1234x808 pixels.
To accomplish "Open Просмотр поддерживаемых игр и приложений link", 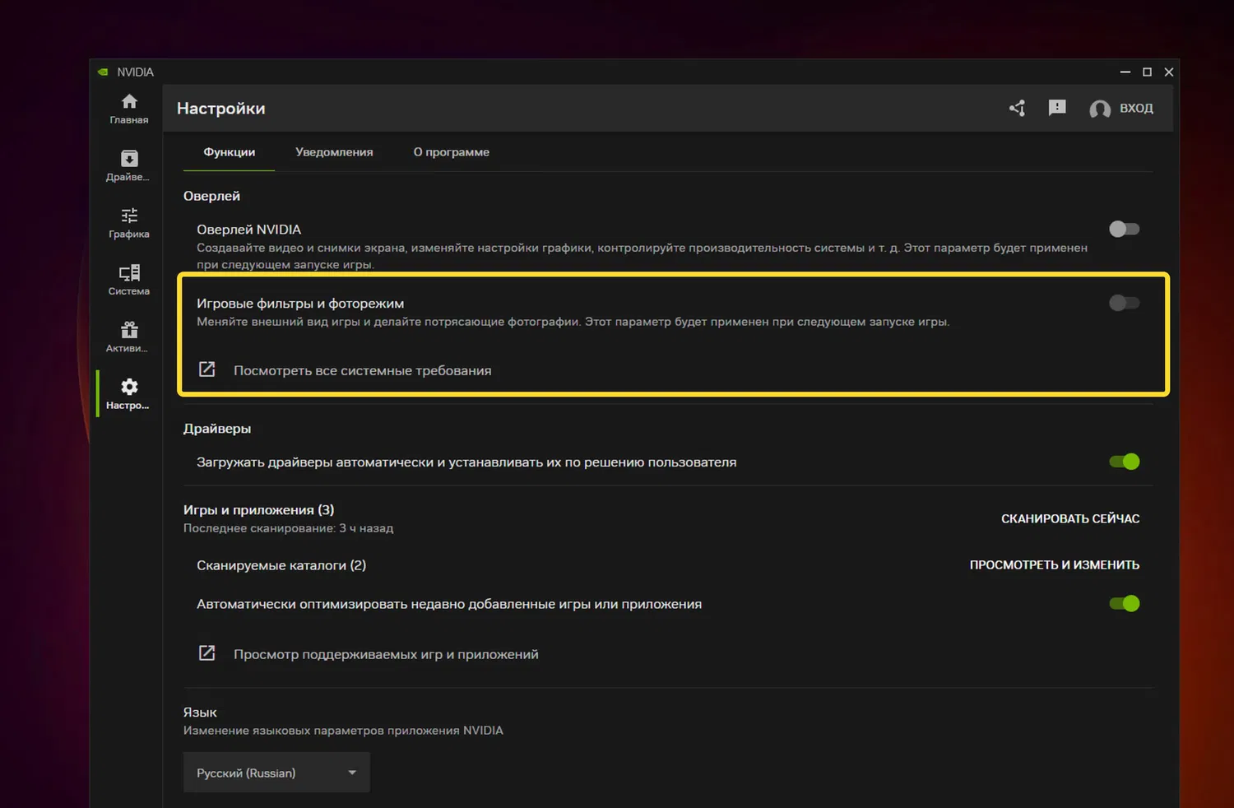I will 386,655.
